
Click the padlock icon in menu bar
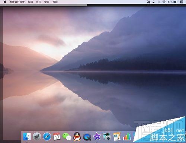click(x=154, y=2)
